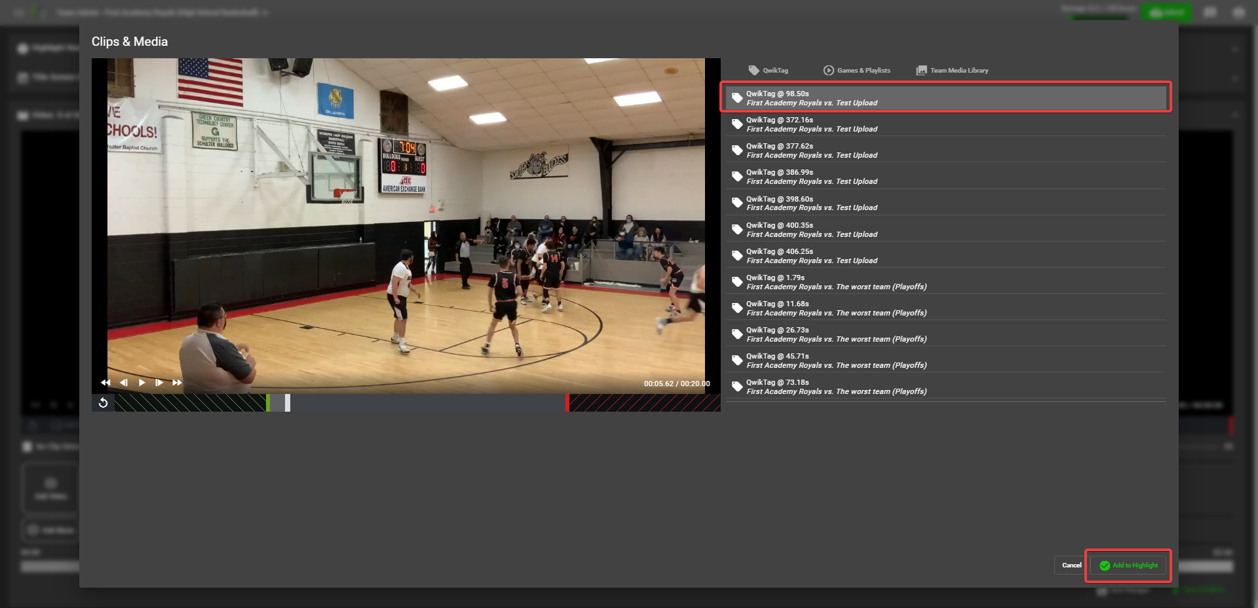Select QwikTag @ 372.16s clip
The width and height of the screenshot is (1258, 608).
tap(946, 124)
